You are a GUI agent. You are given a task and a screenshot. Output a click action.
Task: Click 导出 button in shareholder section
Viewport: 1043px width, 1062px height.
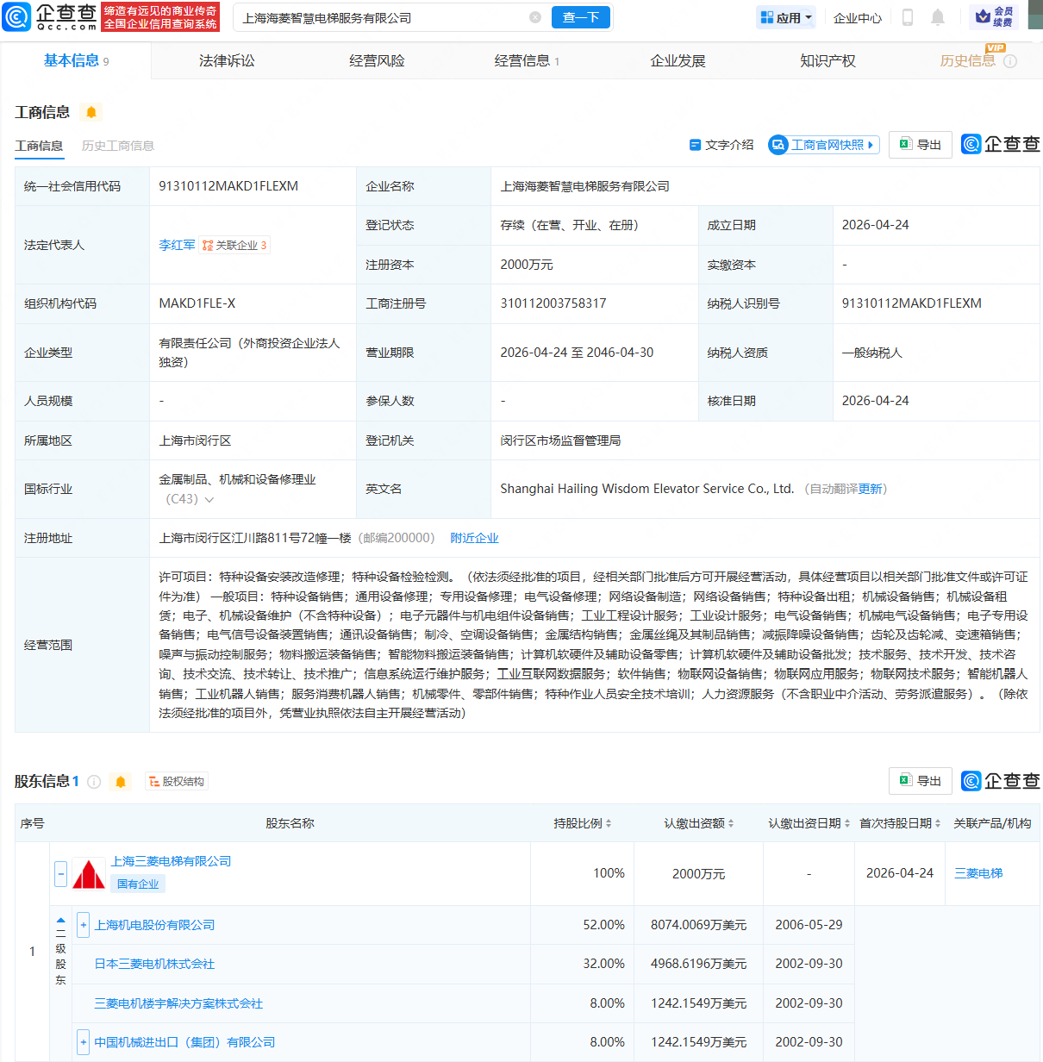[921, 780]
